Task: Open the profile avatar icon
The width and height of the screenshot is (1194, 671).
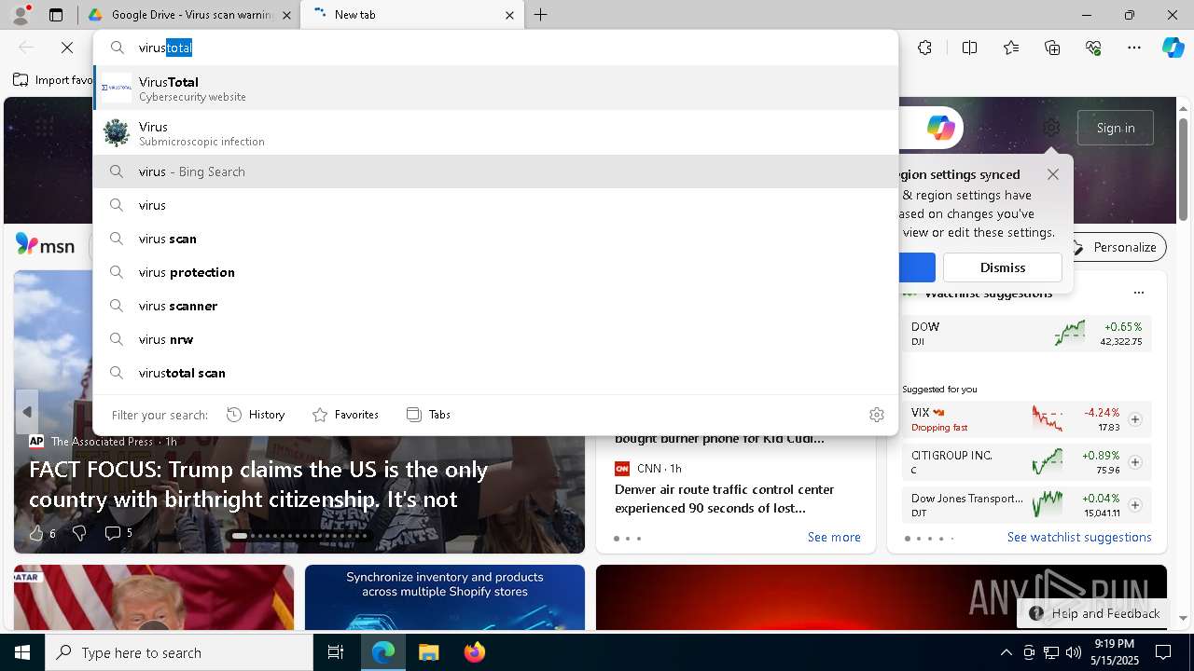Action: 21,15
